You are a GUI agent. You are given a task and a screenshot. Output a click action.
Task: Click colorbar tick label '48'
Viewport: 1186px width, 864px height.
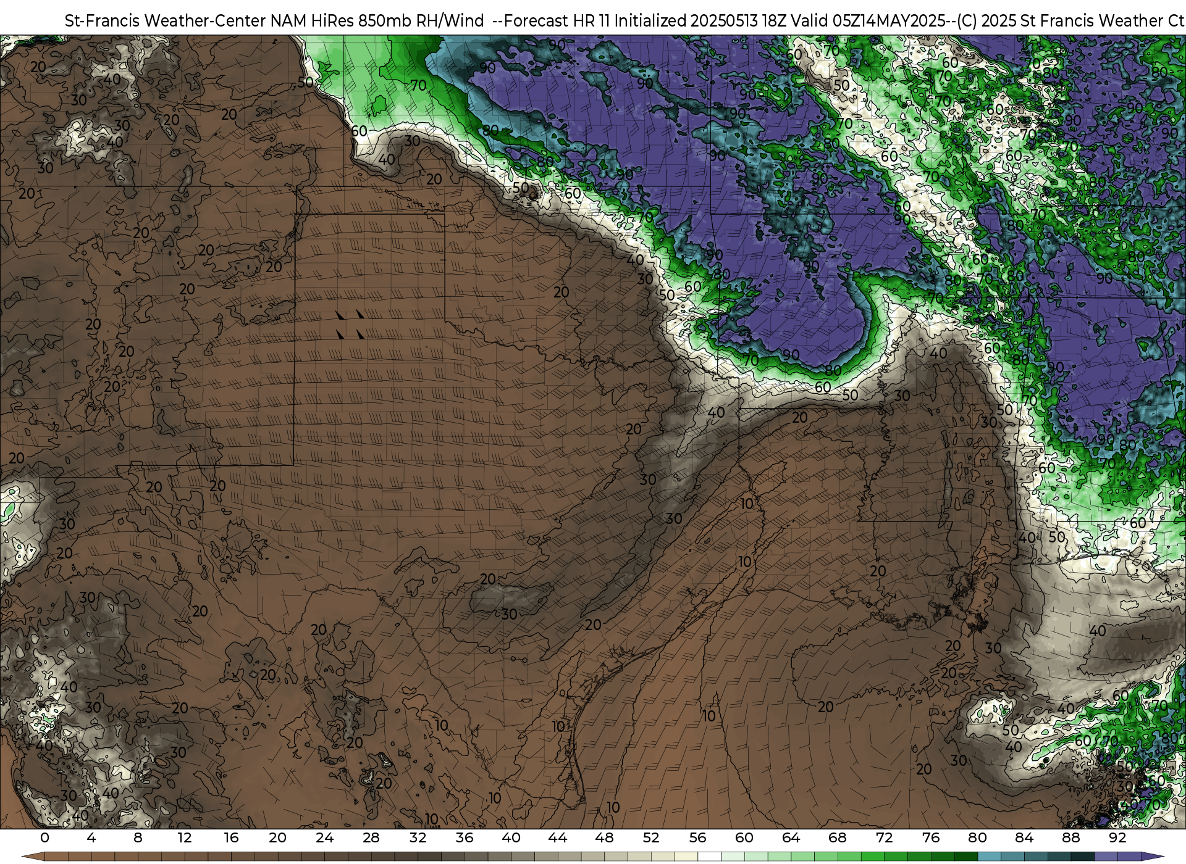(604, 837)
